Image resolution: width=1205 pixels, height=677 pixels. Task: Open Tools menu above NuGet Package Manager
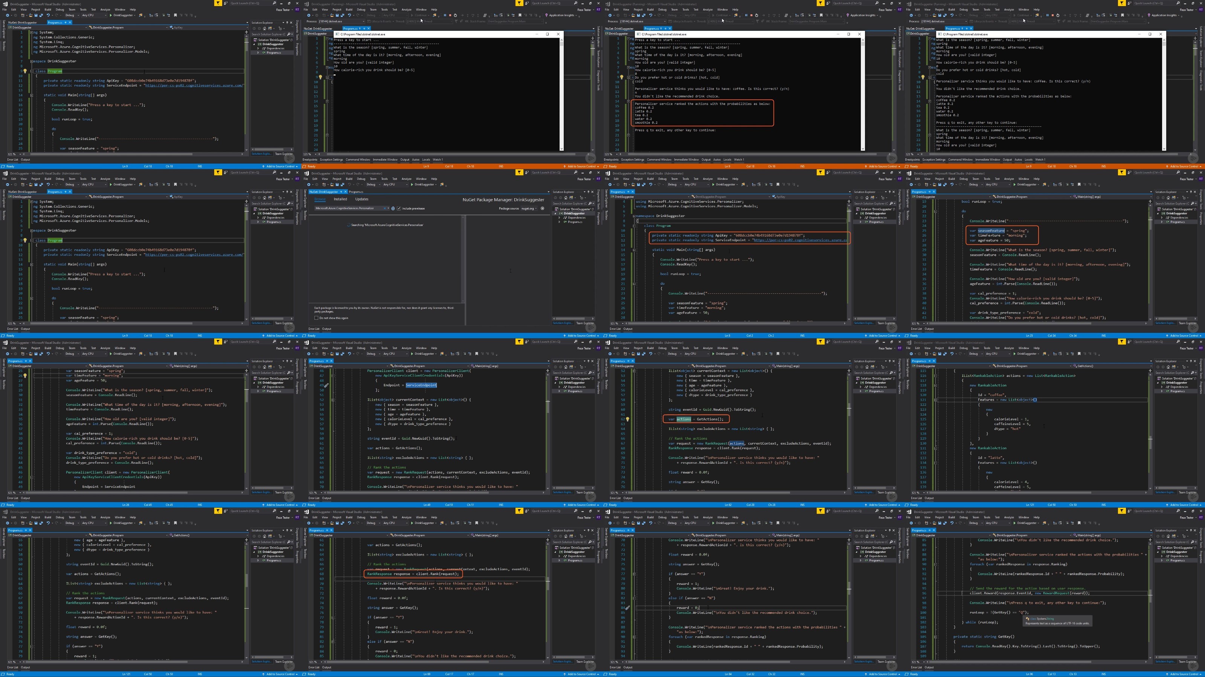click(x=384, y=179)
